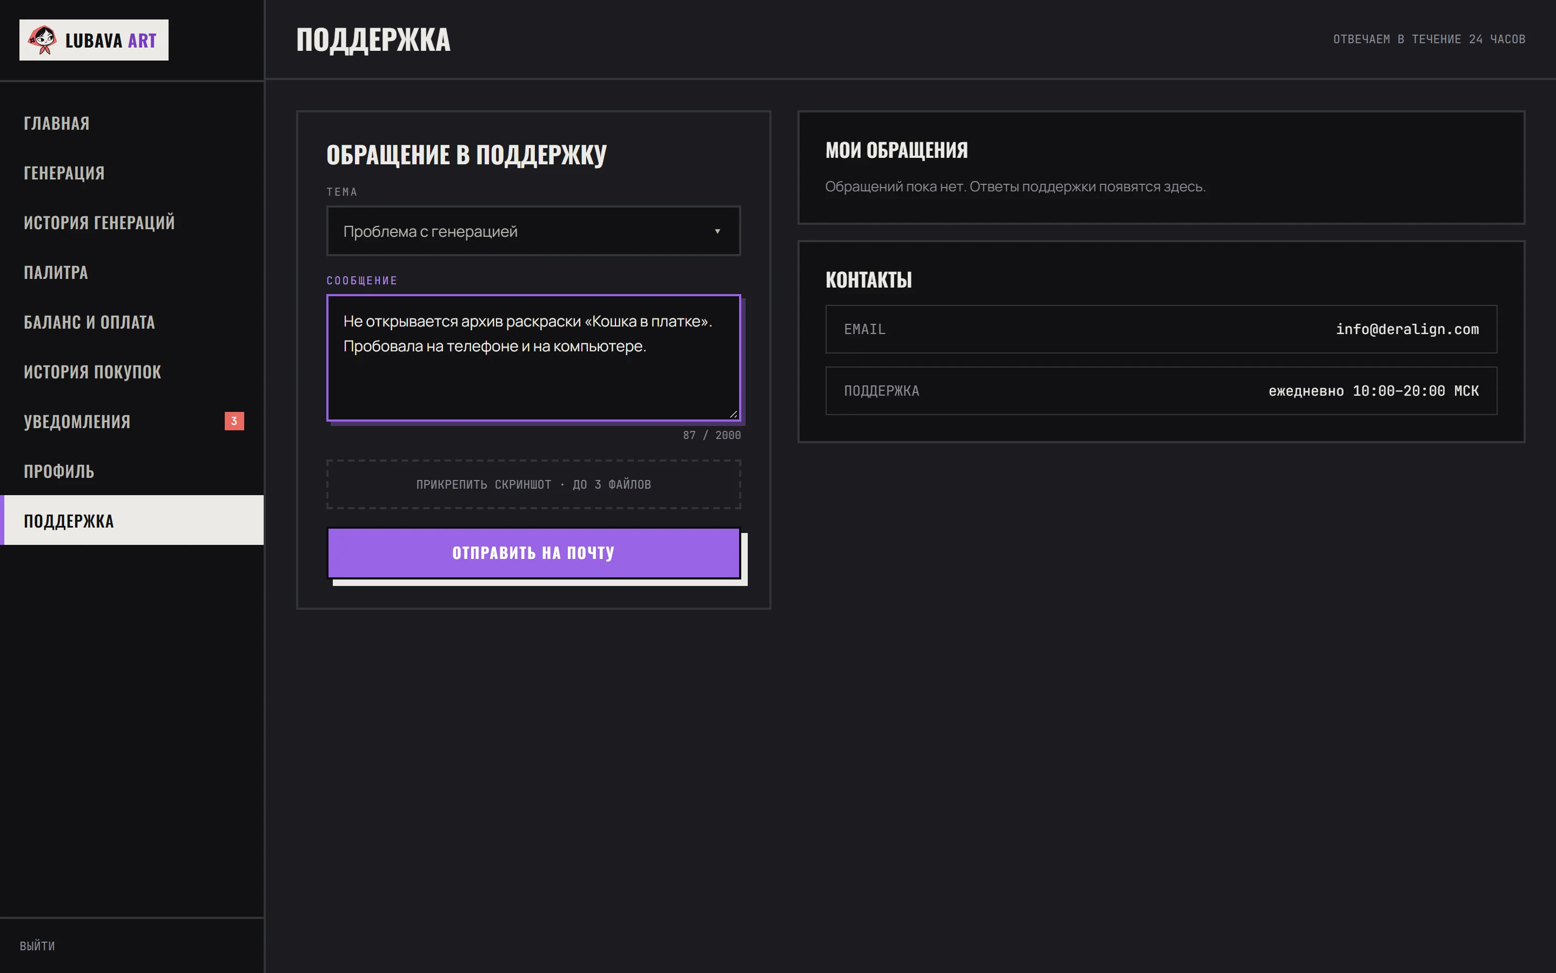Click the textarea resize handle in the message field
This screenshot has width=1556, height=973.
733,414
